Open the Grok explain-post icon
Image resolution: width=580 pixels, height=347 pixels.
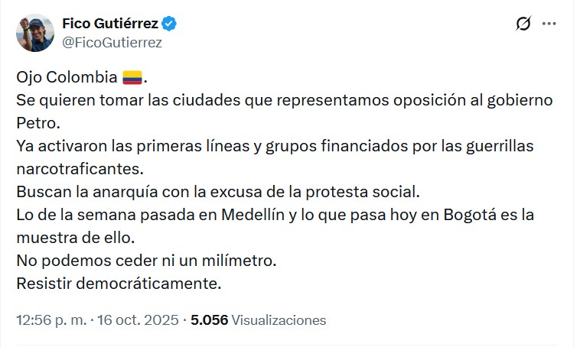[523, 24]
